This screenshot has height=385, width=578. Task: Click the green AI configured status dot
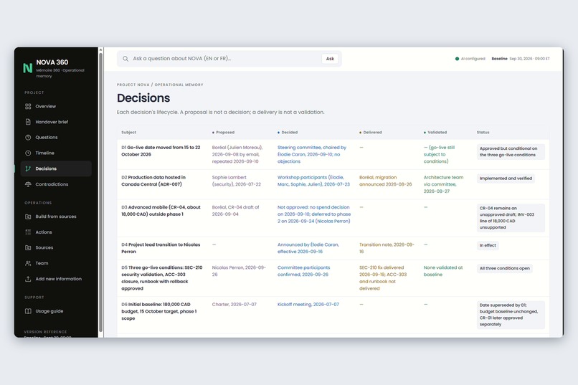(x=457, y=59)
